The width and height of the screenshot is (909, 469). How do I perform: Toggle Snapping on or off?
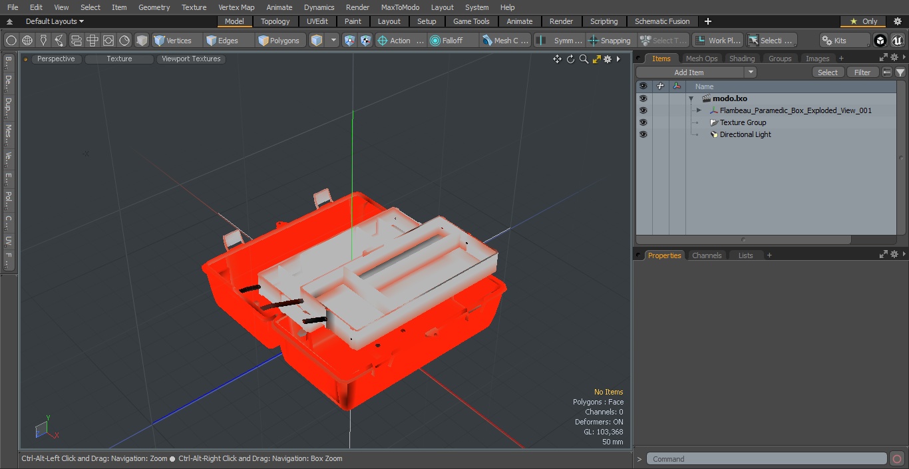pos(611,41)
